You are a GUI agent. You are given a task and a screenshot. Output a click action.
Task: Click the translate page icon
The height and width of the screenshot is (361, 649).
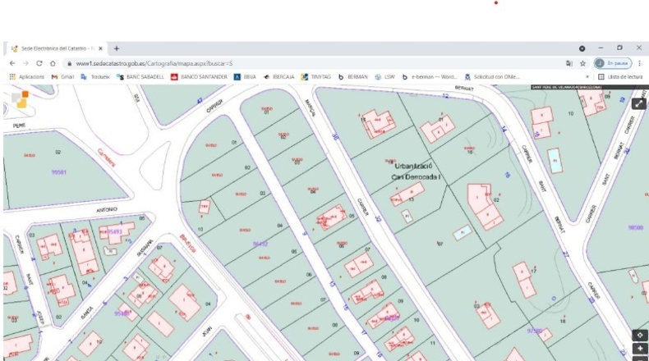click(x=569, y=63)
